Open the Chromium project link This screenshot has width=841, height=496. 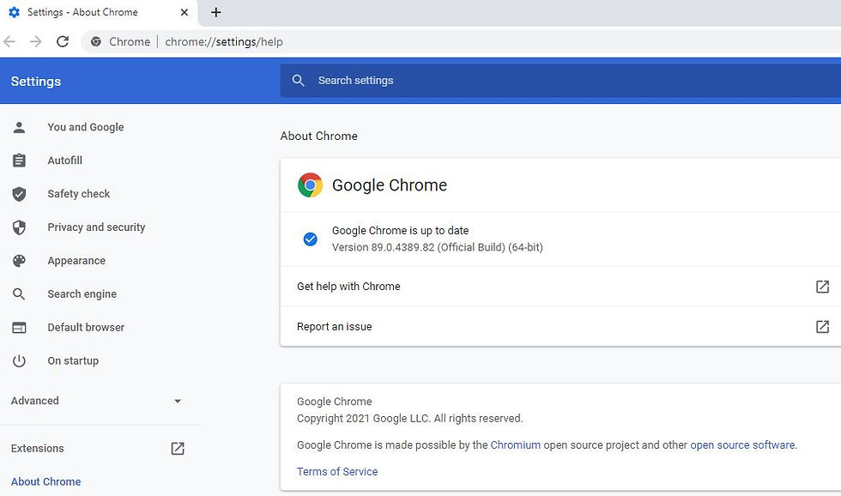coord(516,445)
